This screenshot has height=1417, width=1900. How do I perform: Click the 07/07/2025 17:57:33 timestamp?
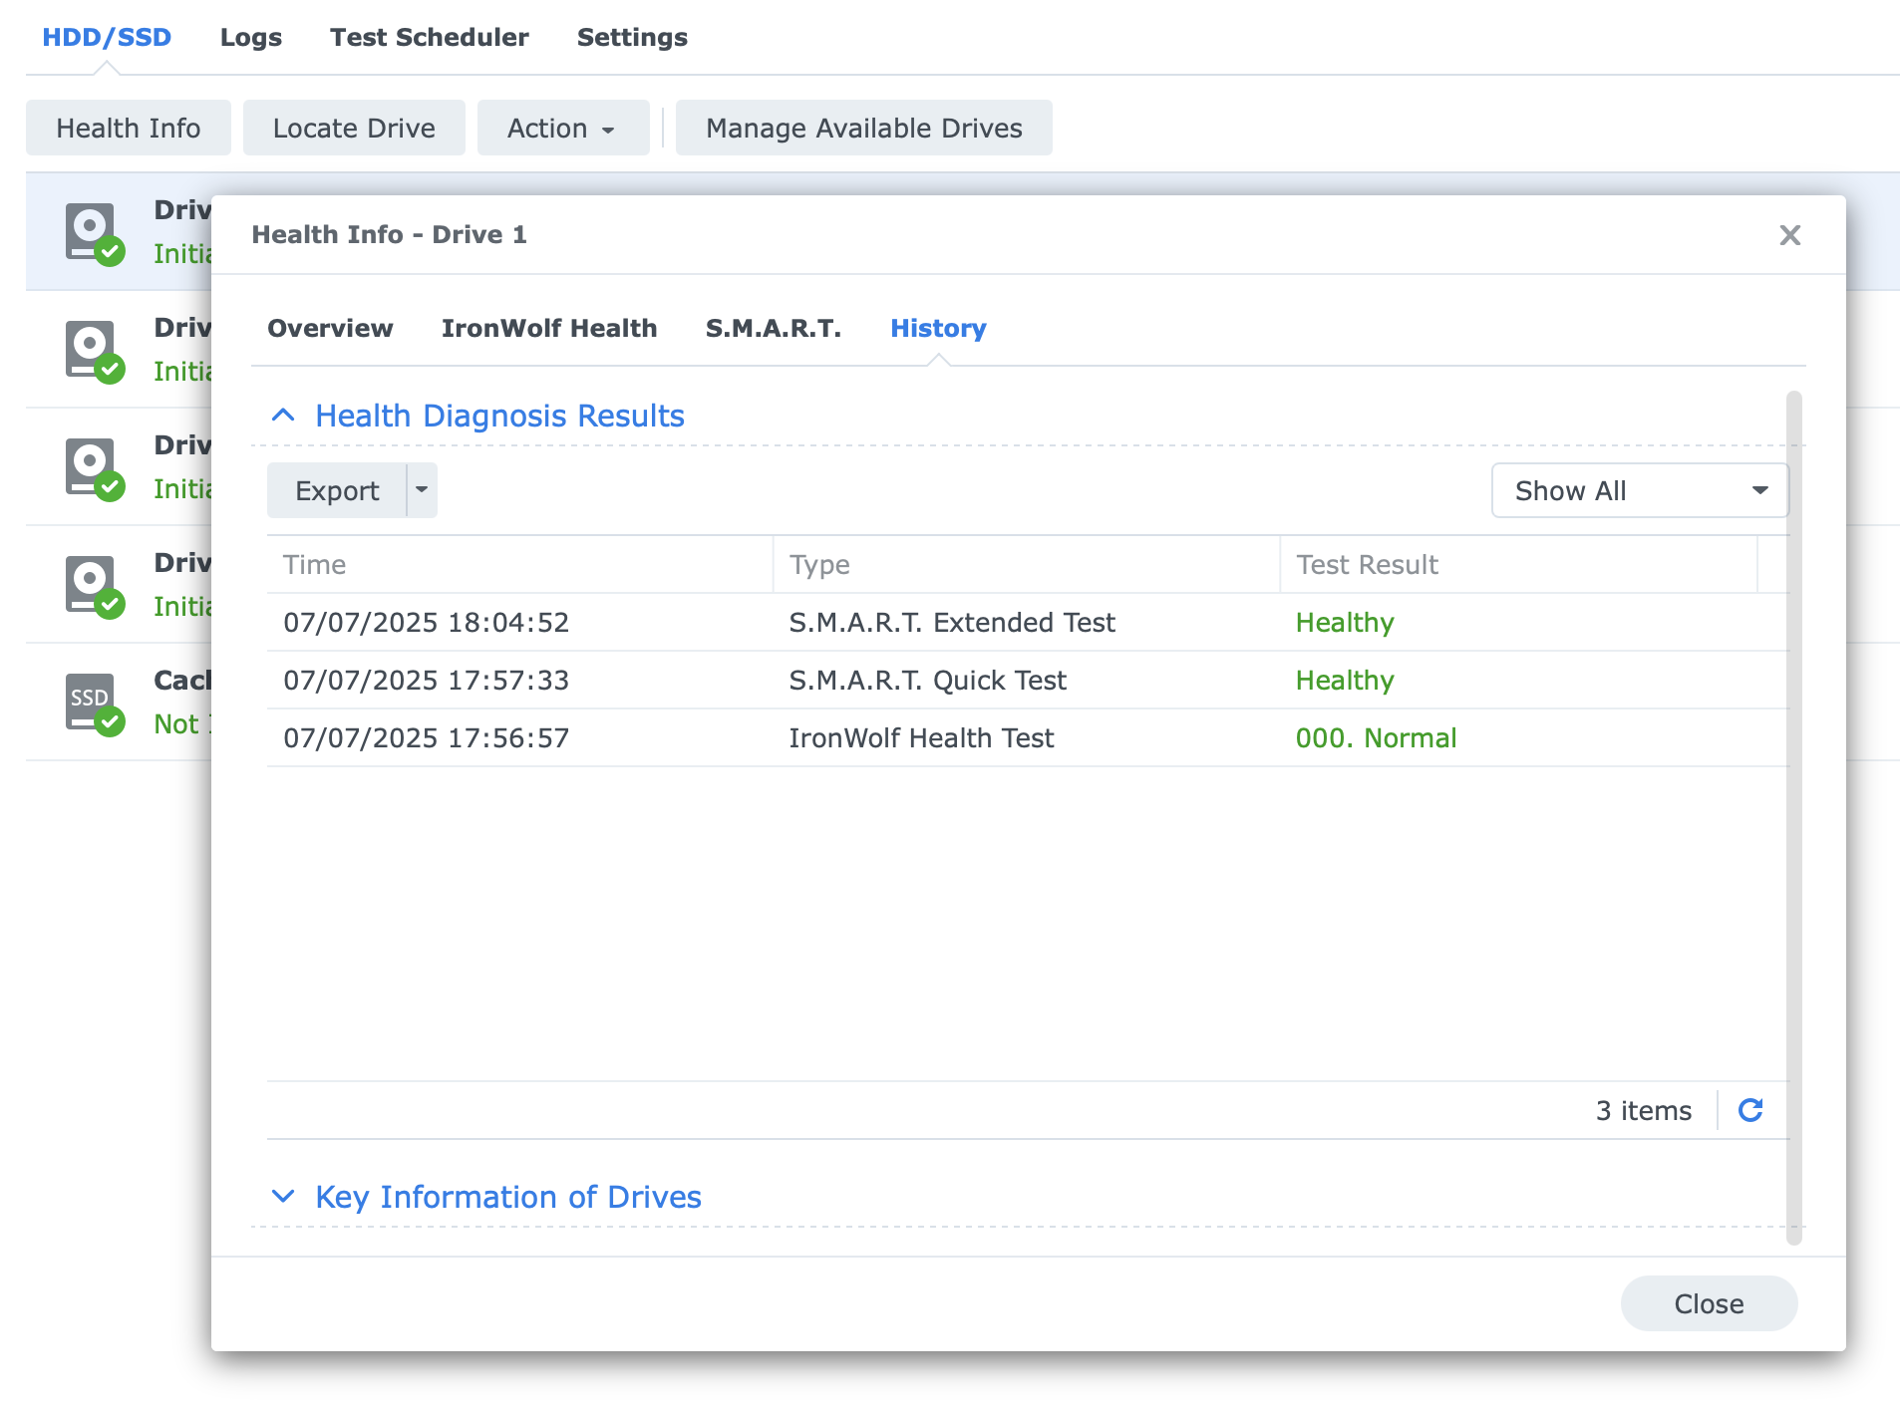(426, 680)
